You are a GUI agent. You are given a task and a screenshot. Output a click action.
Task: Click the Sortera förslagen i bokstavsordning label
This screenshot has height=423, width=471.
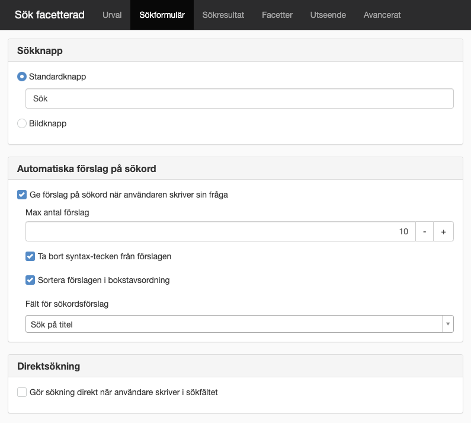[104, 280]
